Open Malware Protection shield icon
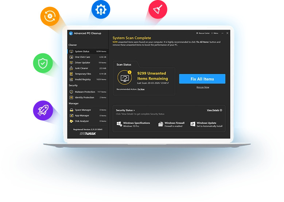 coord(71,92)
